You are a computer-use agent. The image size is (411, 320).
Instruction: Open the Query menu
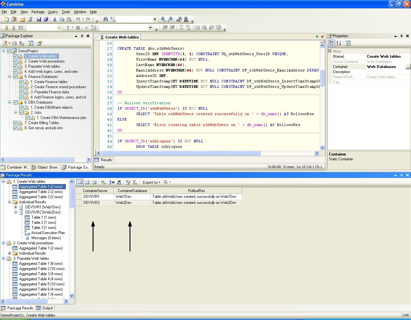[53, 12]
